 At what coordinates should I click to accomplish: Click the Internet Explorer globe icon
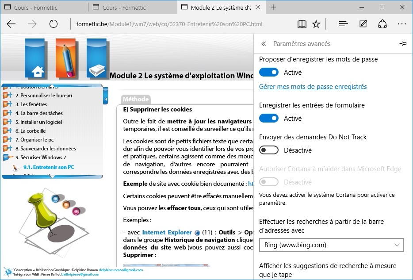click(197, 233)
